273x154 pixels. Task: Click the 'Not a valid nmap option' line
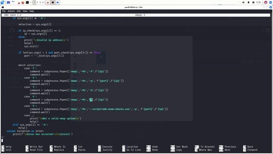click(55, 118)
